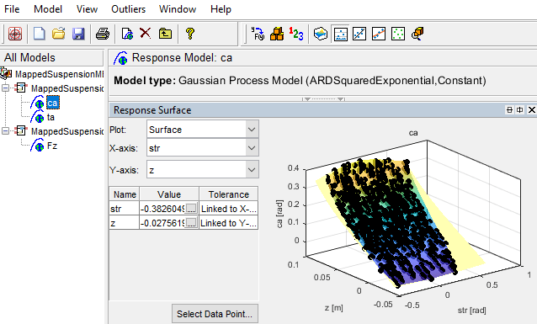Click the Linked to X tolerance cell
537x324 pixels.
pyautogui.click(x=228, y=208)
